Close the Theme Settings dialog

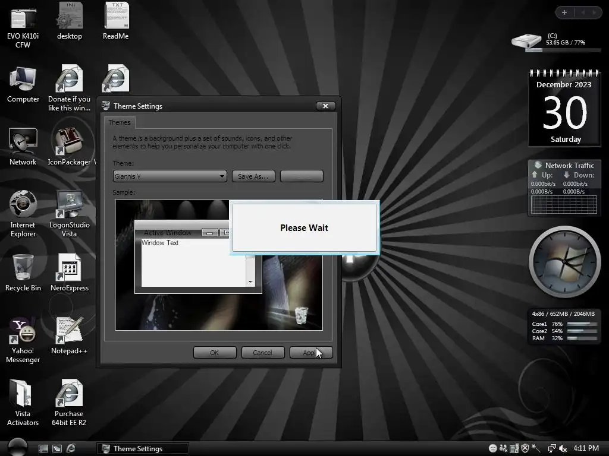(325, 106)
